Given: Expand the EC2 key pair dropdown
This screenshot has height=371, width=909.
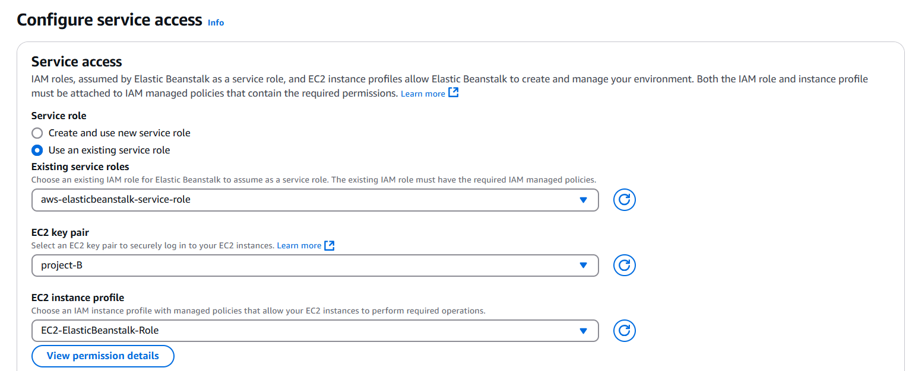Looking at the screenshot, I should [x=315, y=265].
